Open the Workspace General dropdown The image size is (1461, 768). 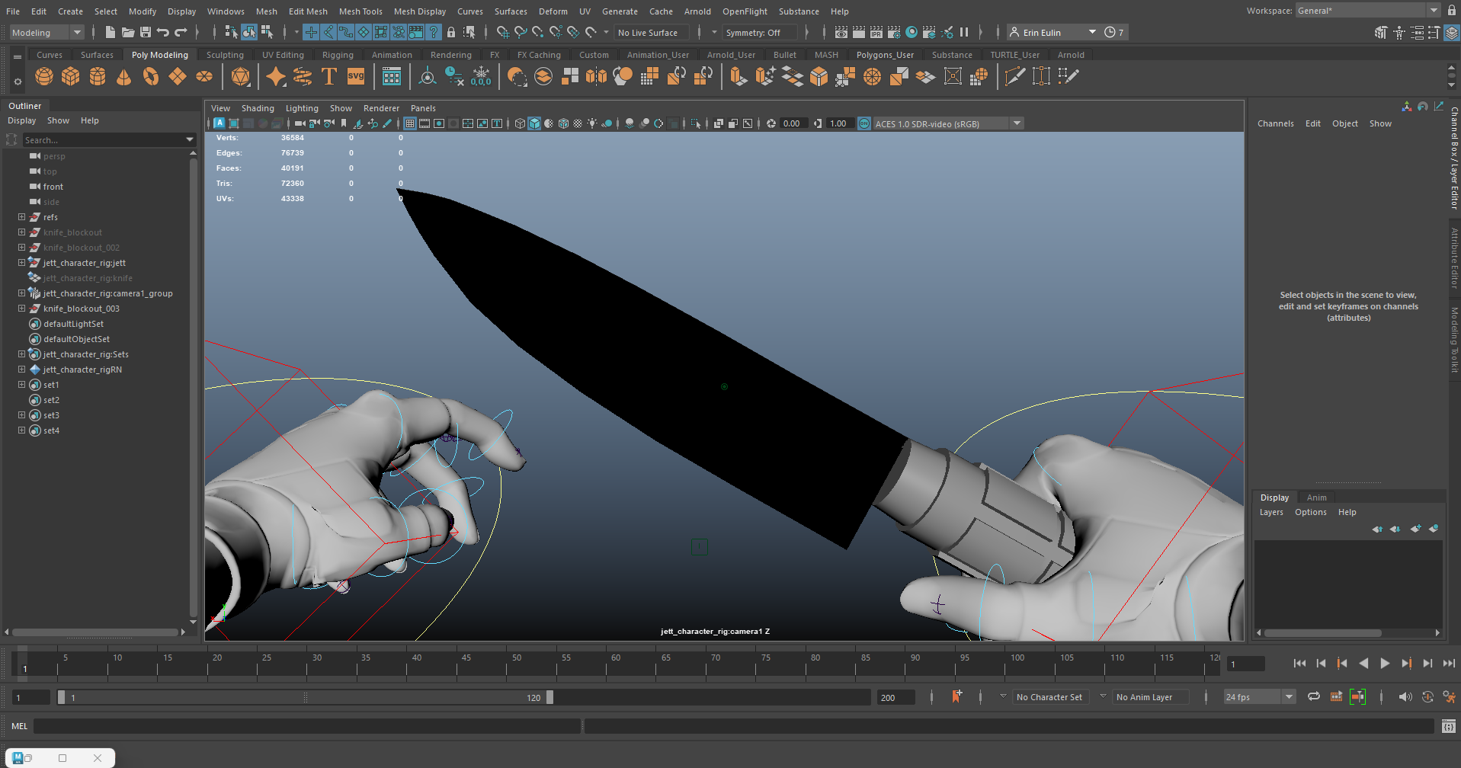point(1367,11)
